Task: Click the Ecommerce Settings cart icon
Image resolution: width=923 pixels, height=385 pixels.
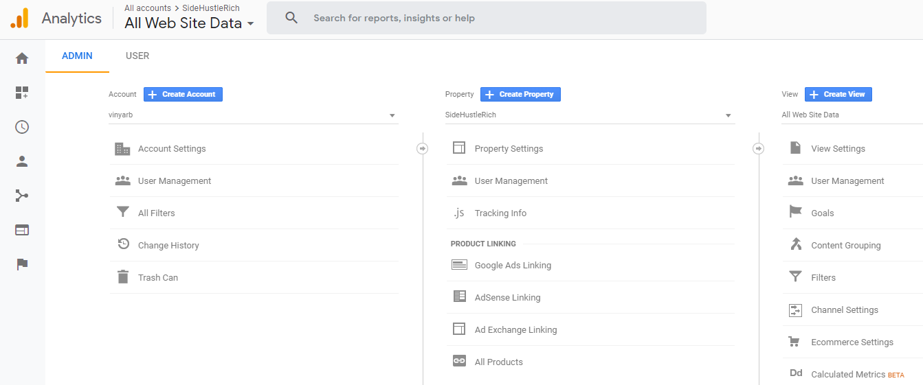Action: (x=794, y=341)
